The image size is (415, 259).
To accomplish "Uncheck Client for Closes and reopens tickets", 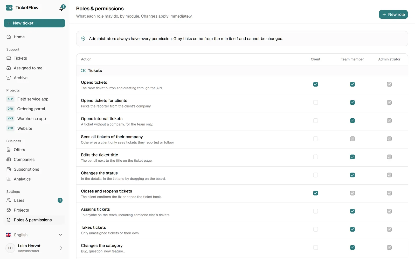I will point(315,193).
